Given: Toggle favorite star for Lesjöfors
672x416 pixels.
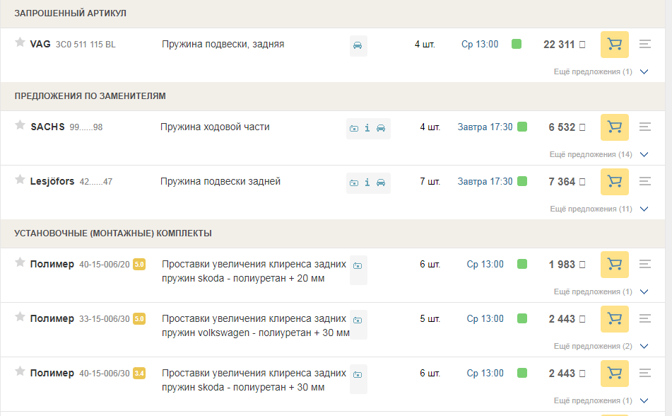Looking at the screenshot, I should pos(20,180).
